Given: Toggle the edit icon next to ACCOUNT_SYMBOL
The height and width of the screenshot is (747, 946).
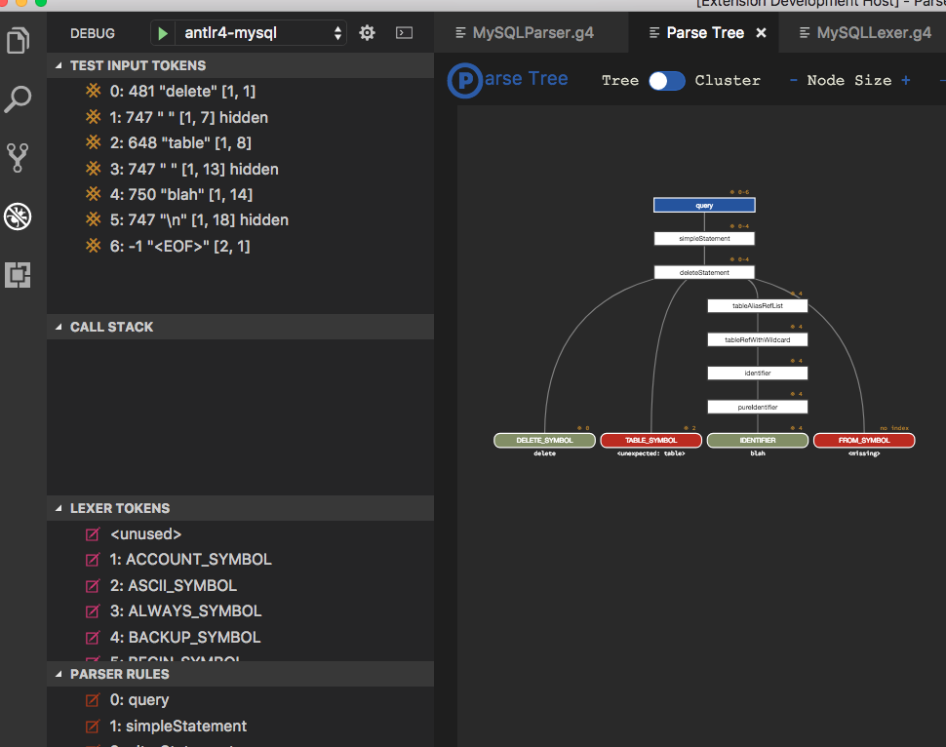Looking at the screenshot, I should 93,560.
